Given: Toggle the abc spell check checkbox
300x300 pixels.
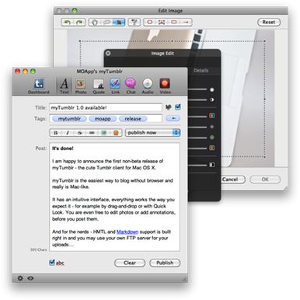Looking at the screenshot, I should click(x=52, y=263).
